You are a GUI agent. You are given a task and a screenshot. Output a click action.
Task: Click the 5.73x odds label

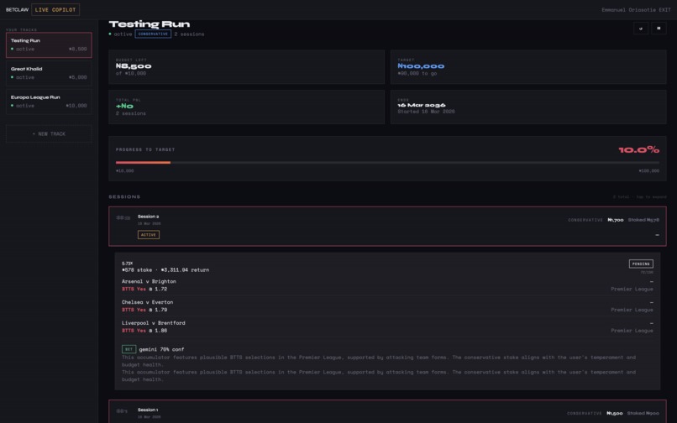coord(128,264)
